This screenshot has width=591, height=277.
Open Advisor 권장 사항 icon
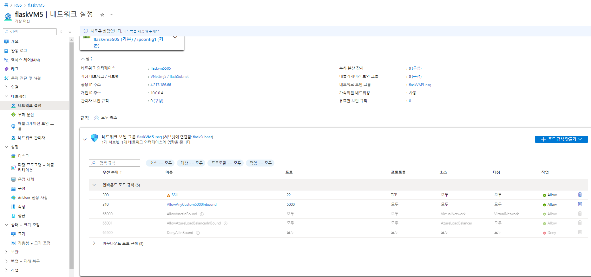coord(13,198)
